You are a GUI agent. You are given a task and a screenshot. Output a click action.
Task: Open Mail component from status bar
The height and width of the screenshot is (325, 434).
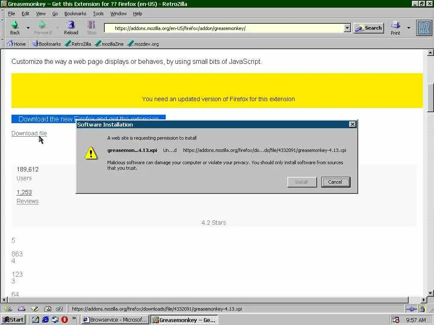pos(22,308)
